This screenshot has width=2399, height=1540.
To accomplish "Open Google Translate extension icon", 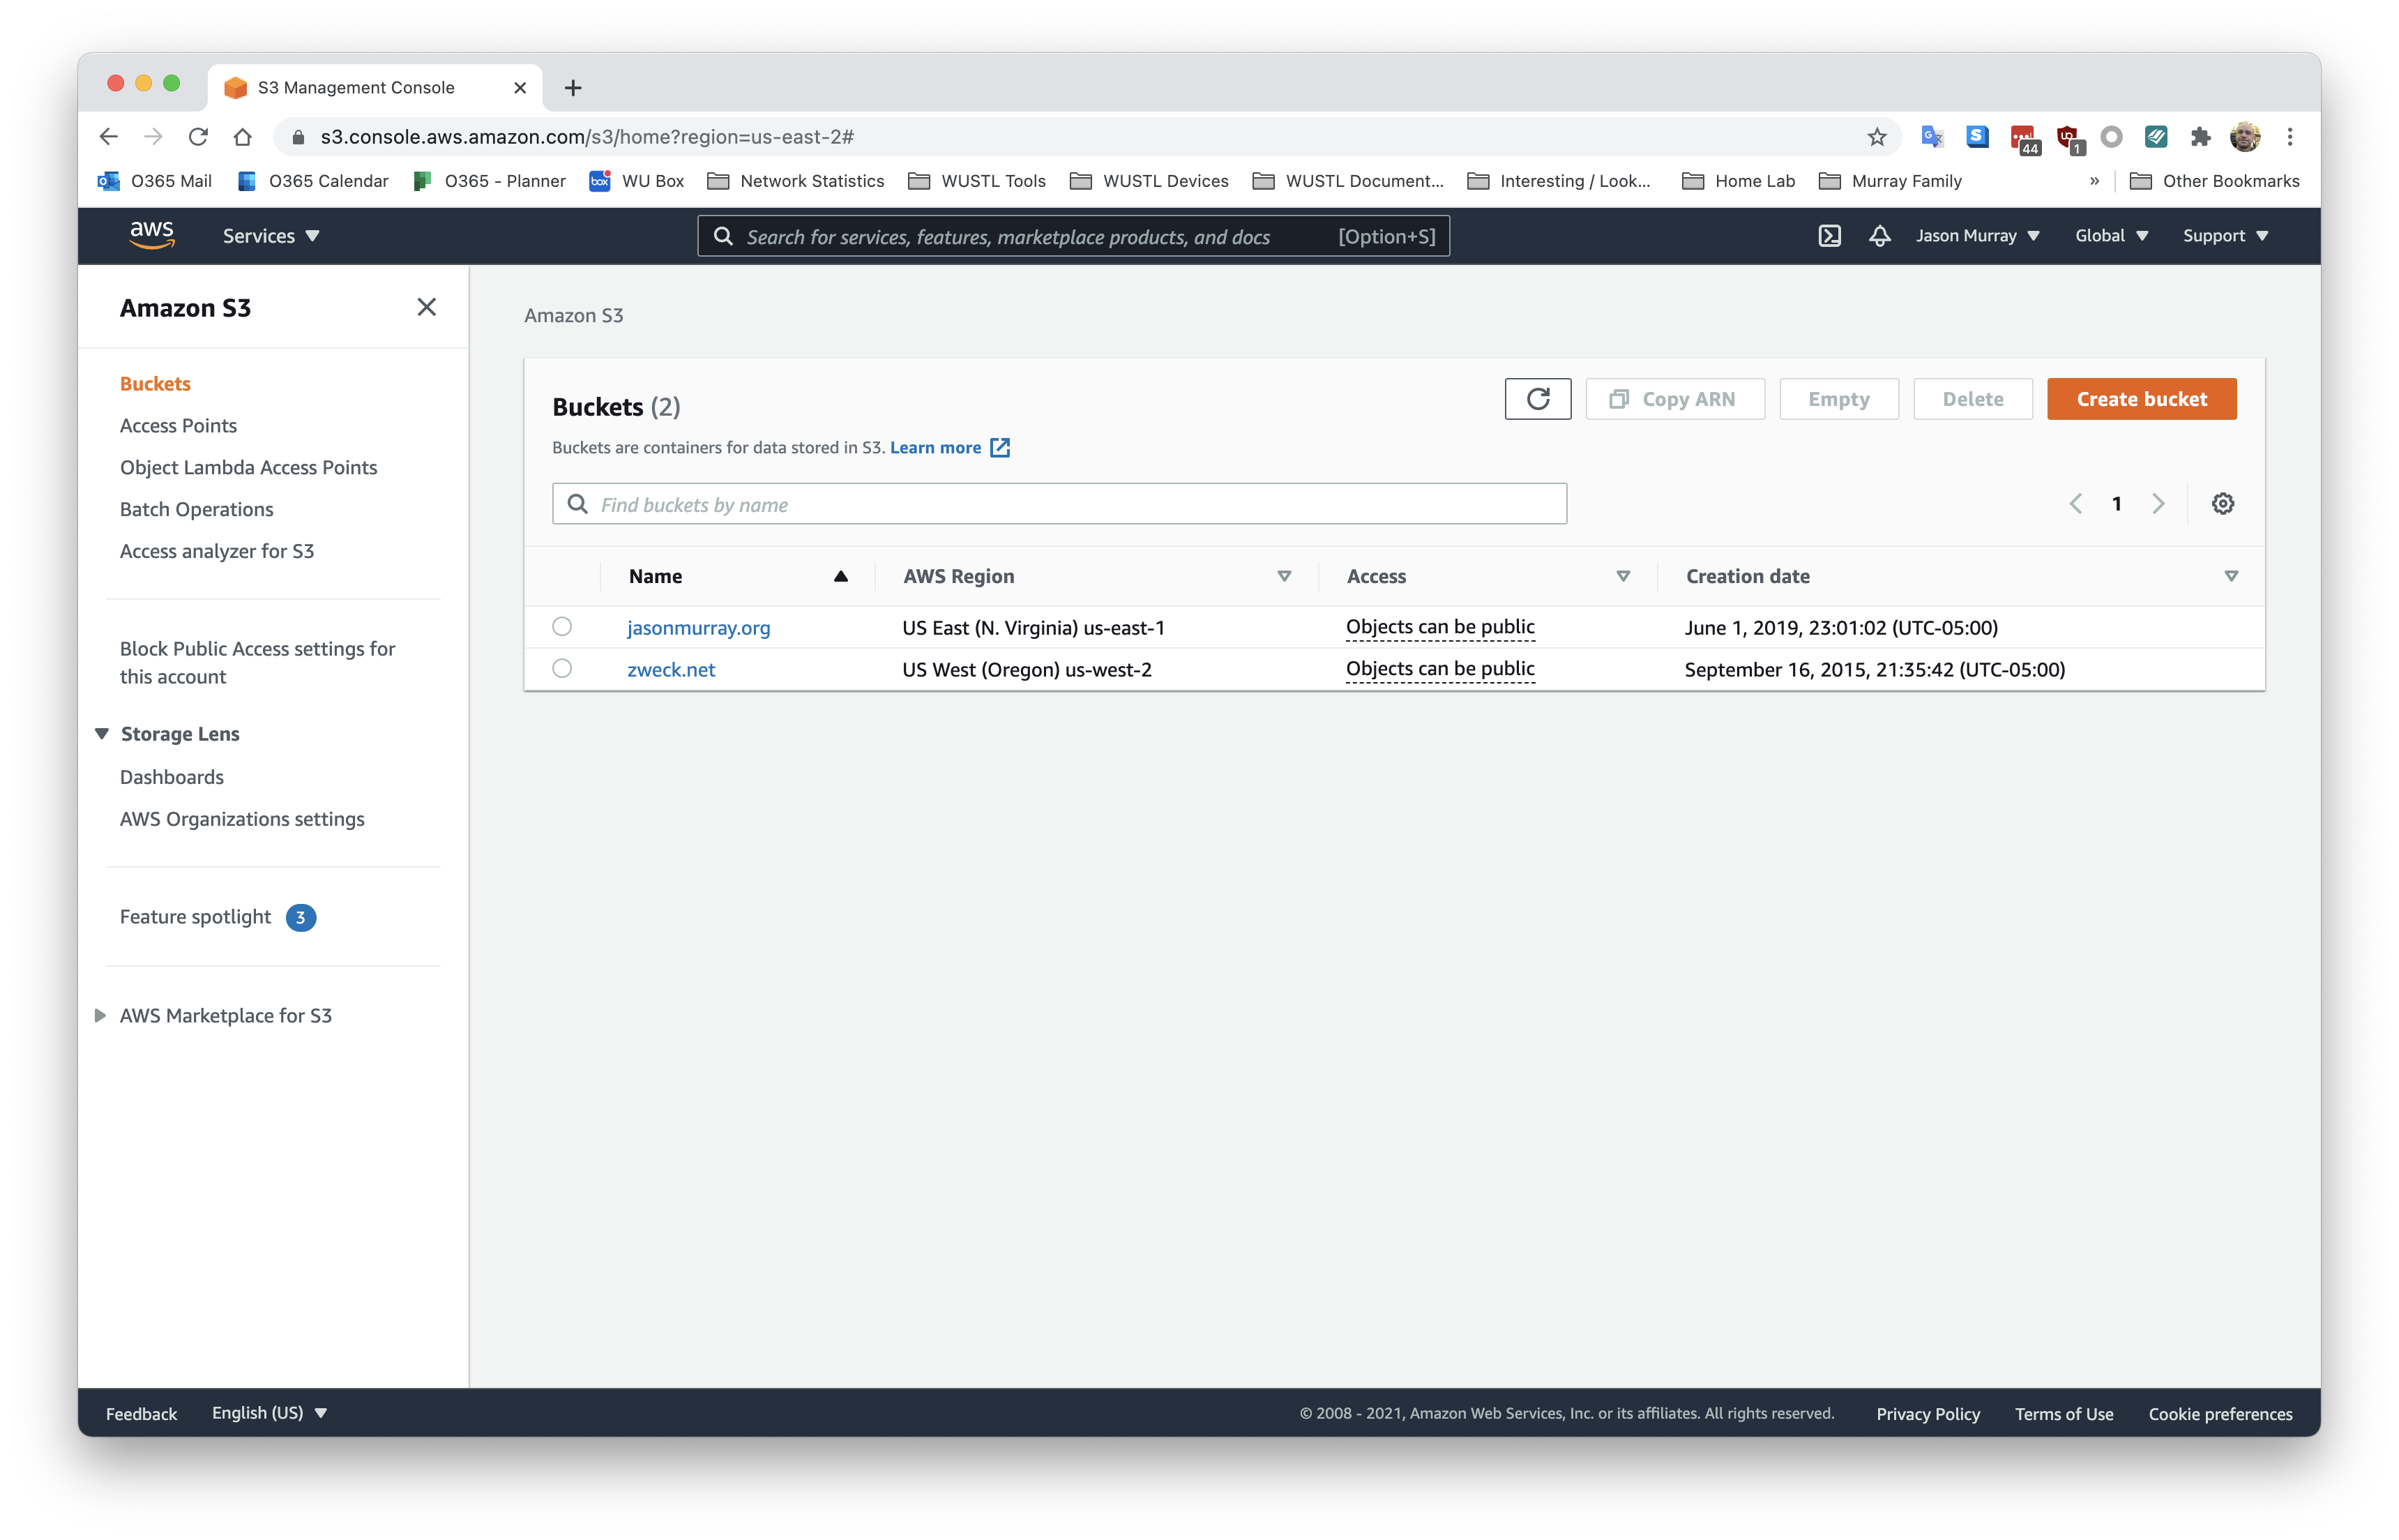I will tap(1932, 137).
